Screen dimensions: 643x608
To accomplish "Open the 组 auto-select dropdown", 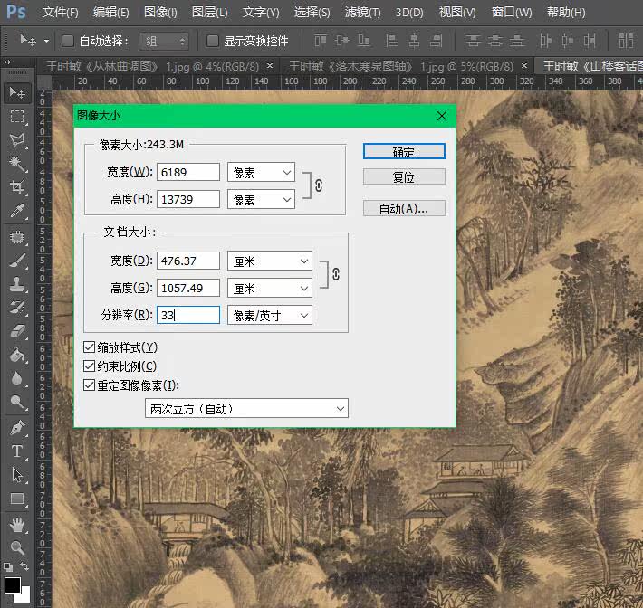I will pyautogui.click(x=164, y=41).
